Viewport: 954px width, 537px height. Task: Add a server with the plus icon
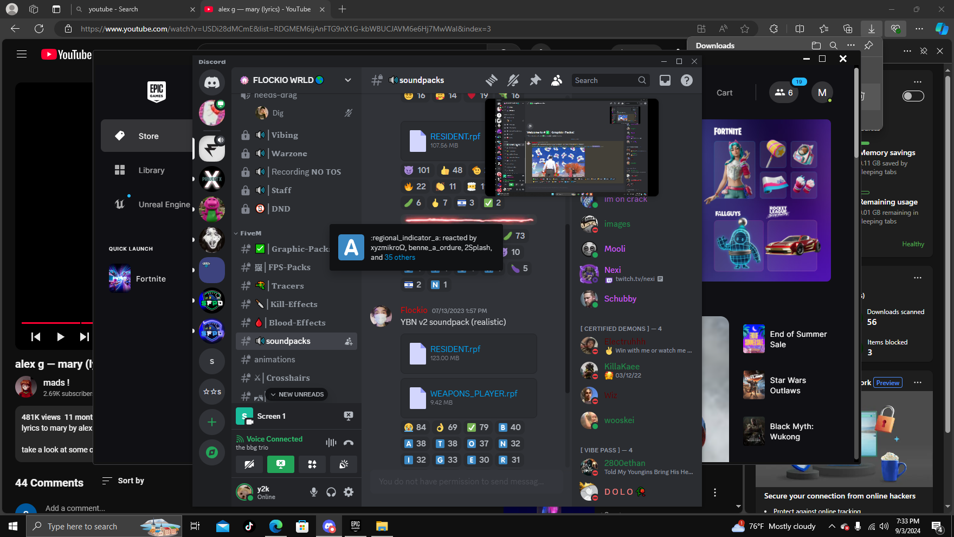click(x=212, y=422)
